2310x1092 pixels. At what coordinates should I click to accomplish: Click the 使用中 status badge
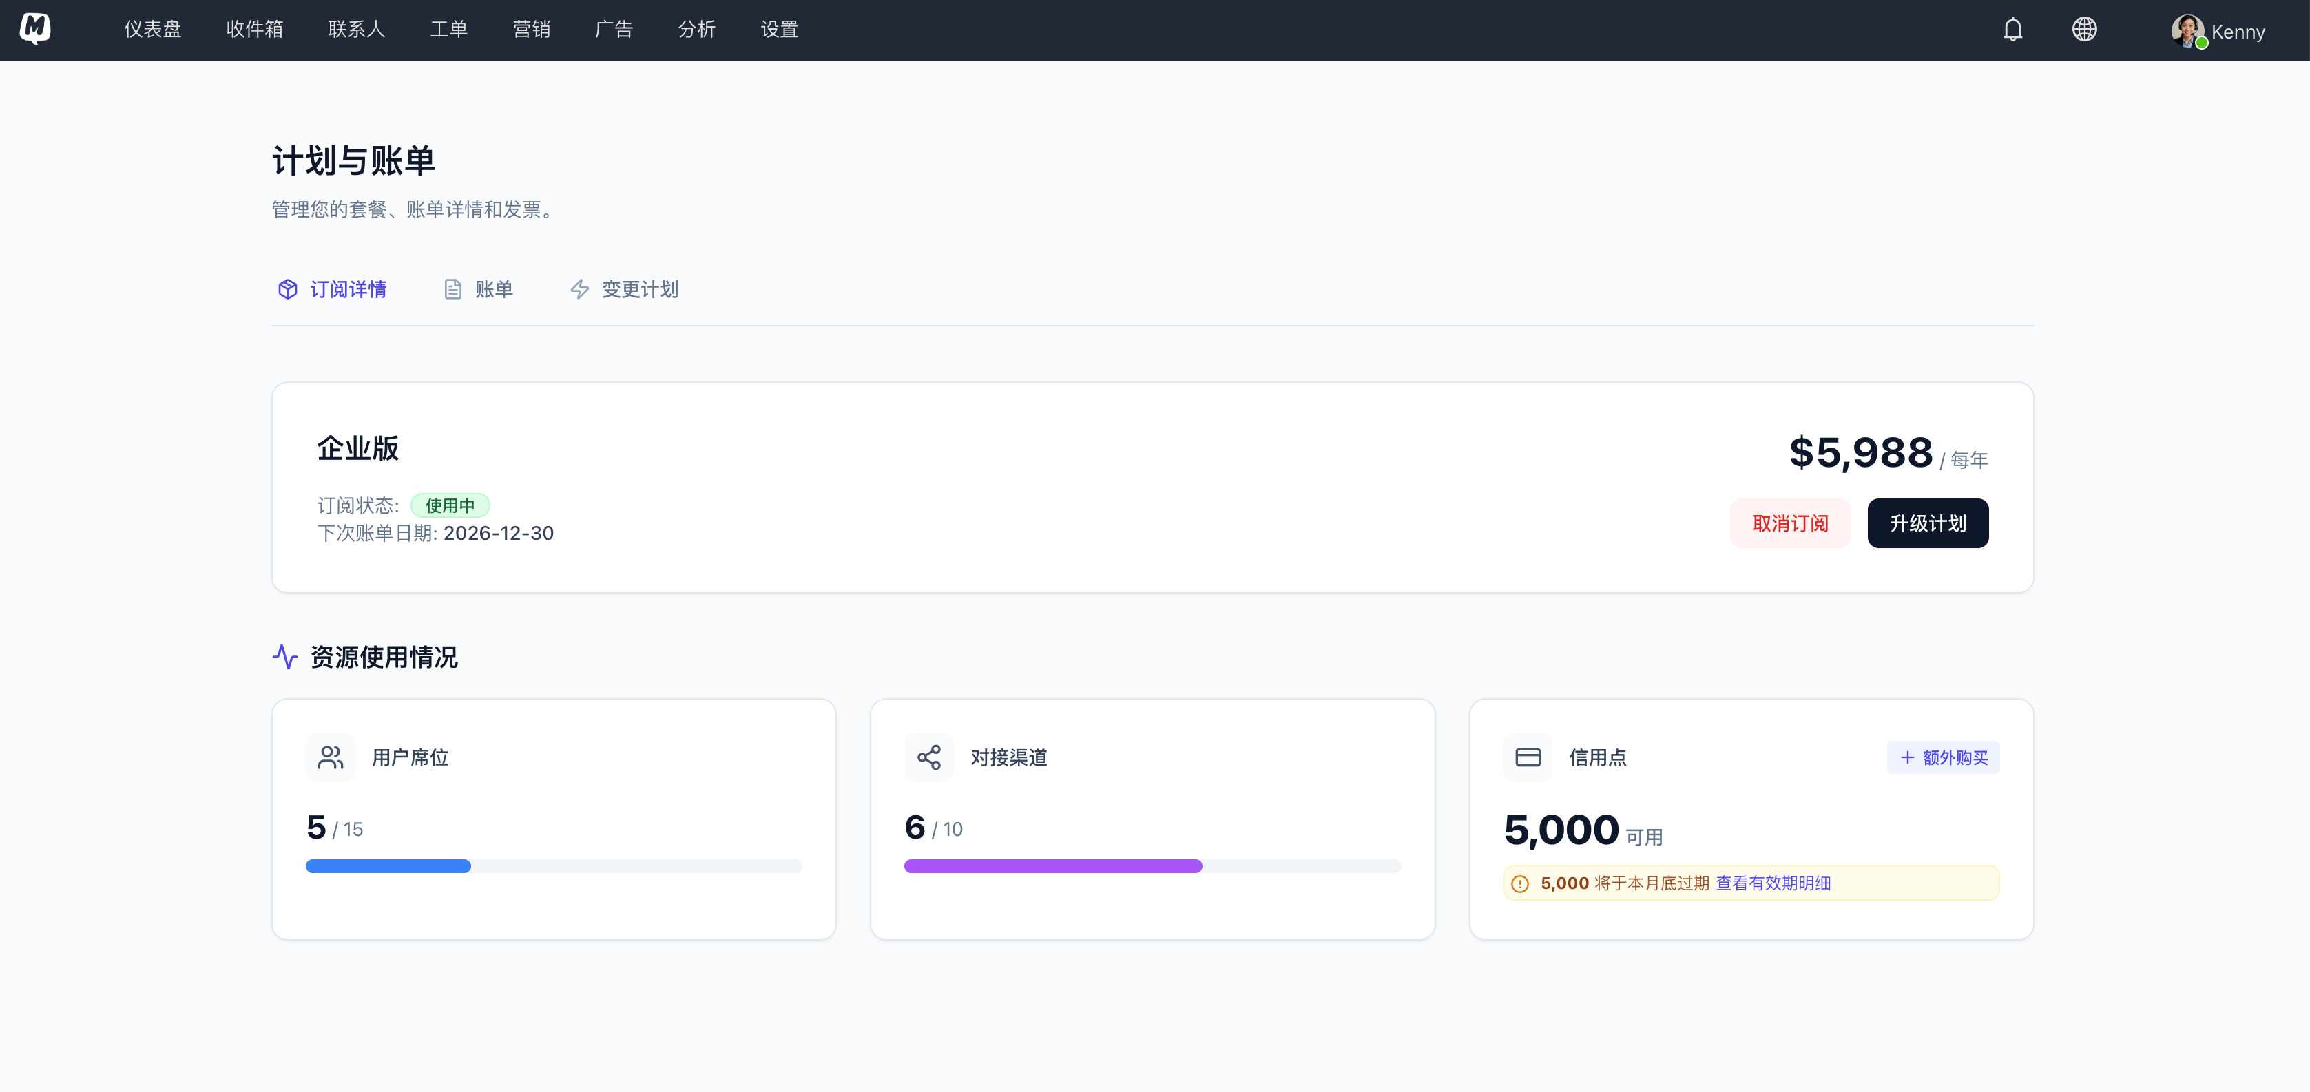point(450,505)
